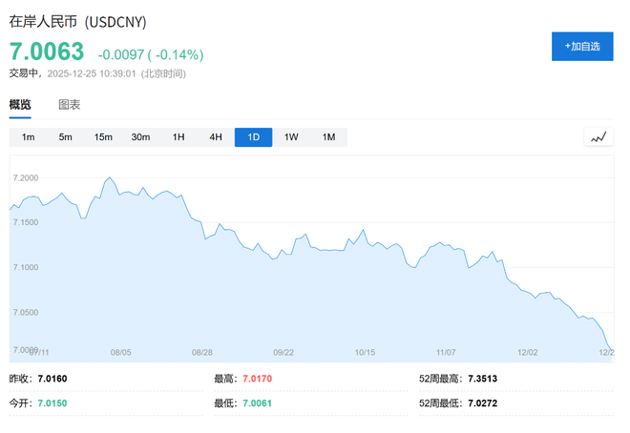Image resolution: width=630 pixels, height=433 pixels.
Task: Click the active 1D interval button
Action: 254,137
